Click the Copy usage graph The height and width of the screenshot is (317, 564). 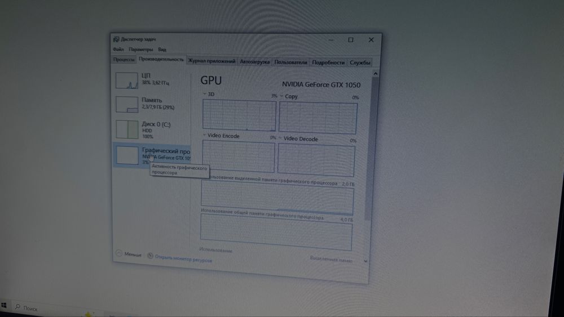point(318,118)
